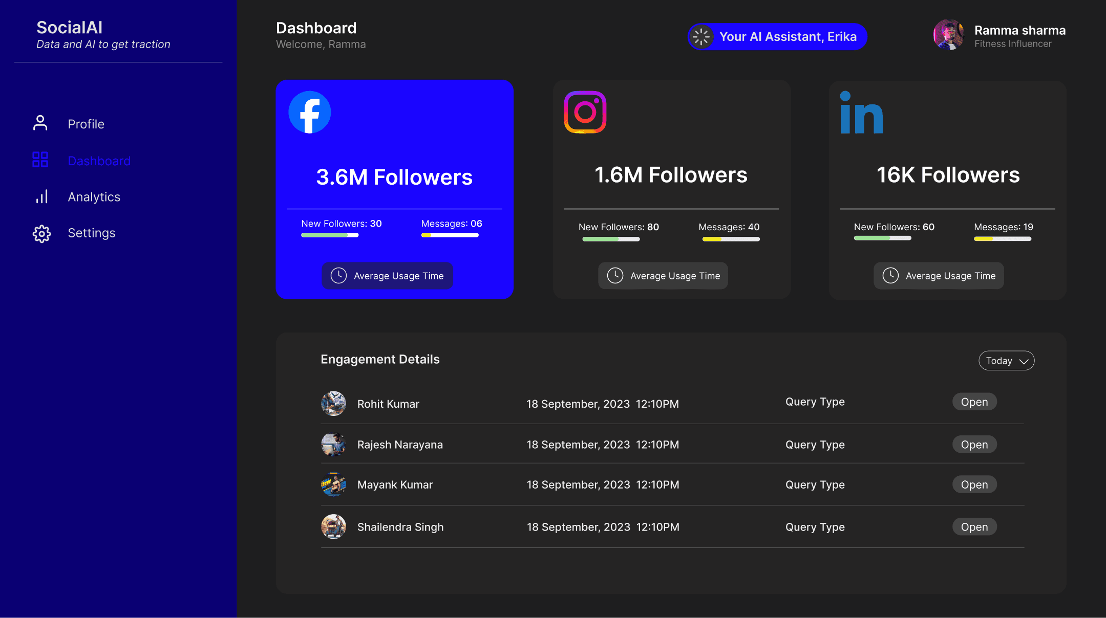This screenshot has height=618, width=1106.
Task: Click the Welcome, Ramma subtitle
Action: 321,45
